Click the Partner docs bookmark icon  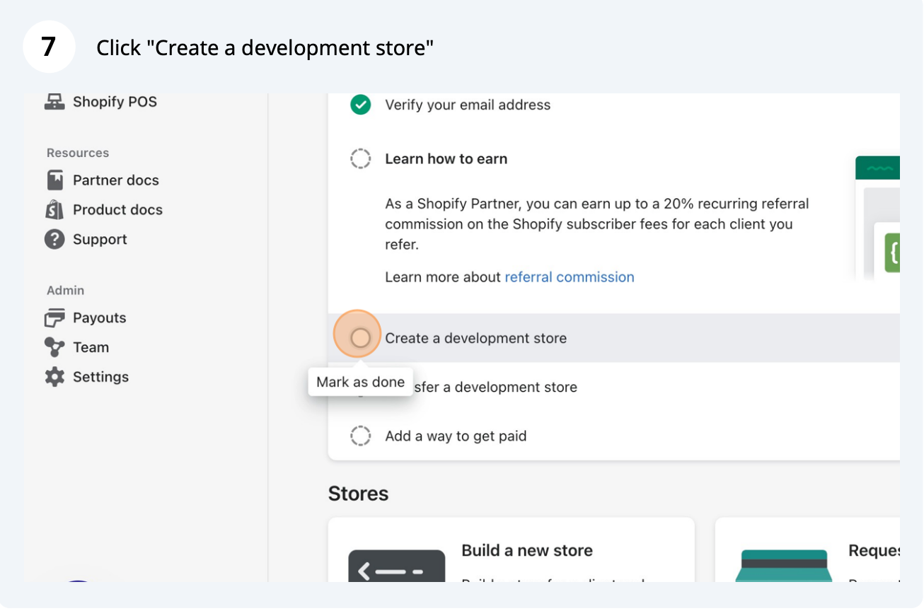pos(54,180)
